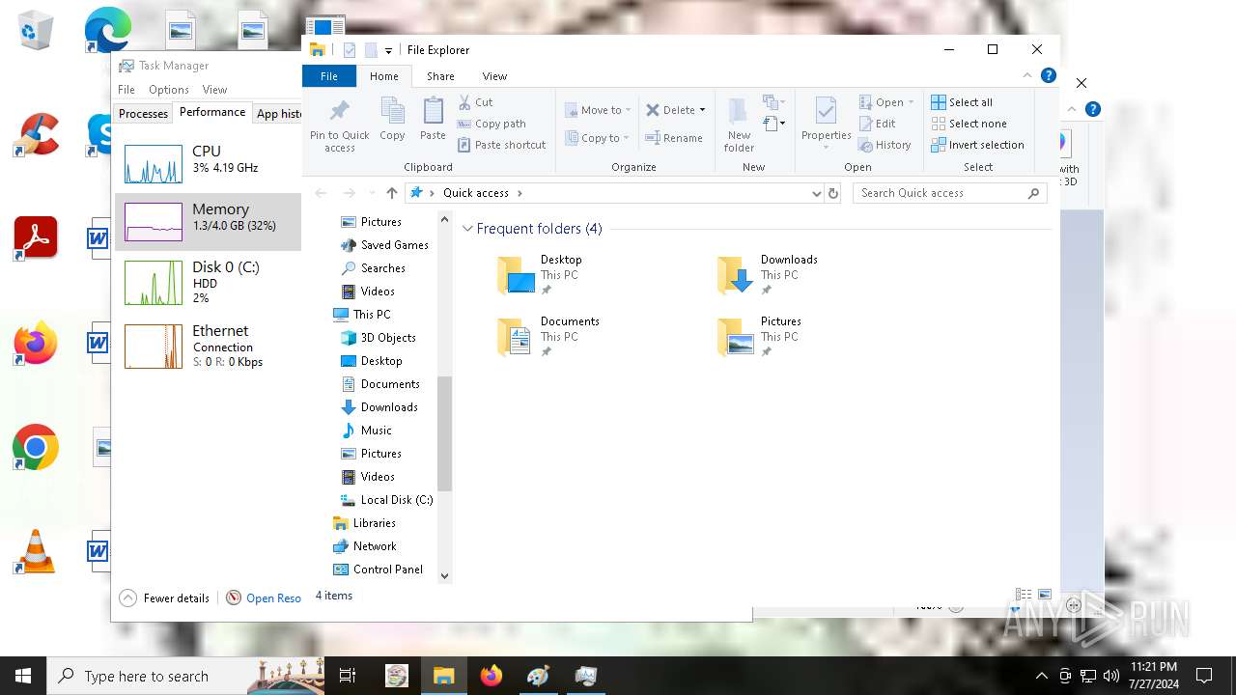Click Open Resource Monitor link
1236x695 pixels.
(264, 598)
